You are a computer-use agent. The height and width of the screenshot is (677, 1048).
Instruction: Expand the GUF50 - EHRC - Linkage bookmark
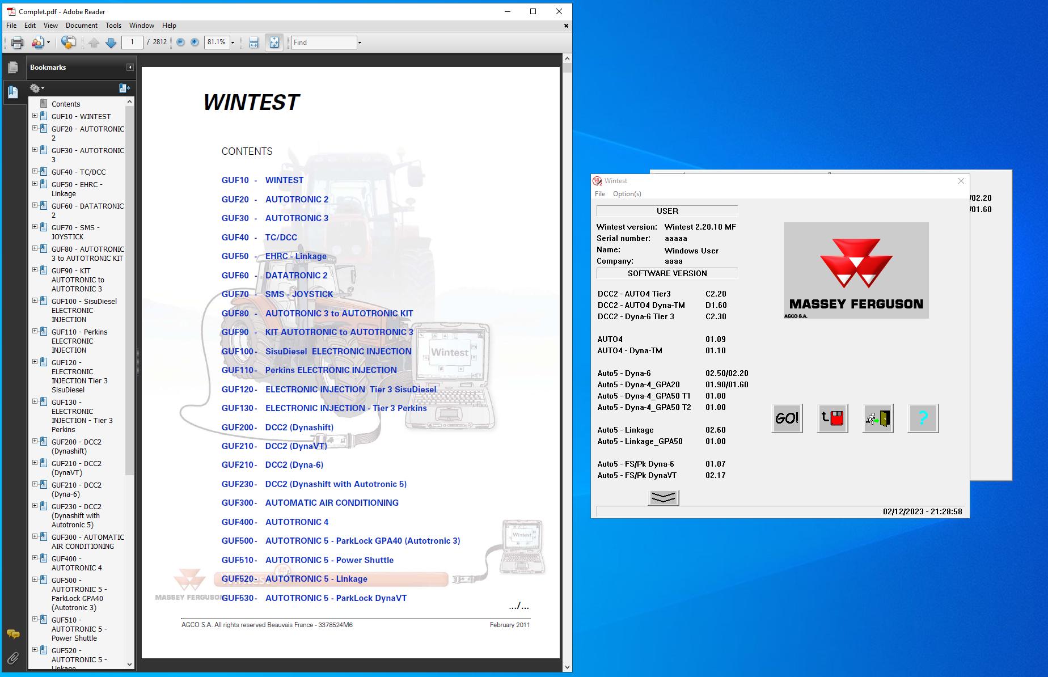tap(35, 184)
